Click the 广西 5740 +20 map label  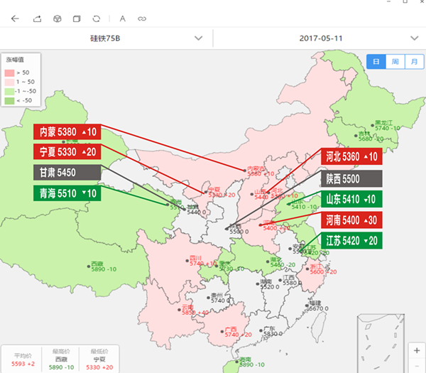pos(238,332)
